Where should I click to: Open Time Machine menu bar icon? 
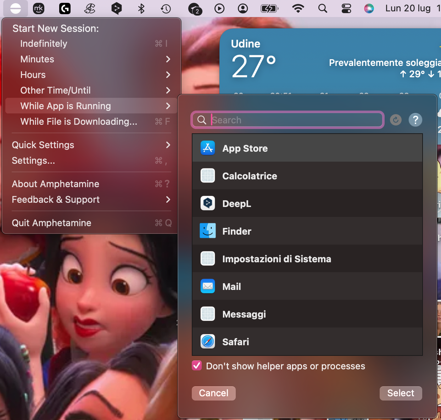point(166,9)
